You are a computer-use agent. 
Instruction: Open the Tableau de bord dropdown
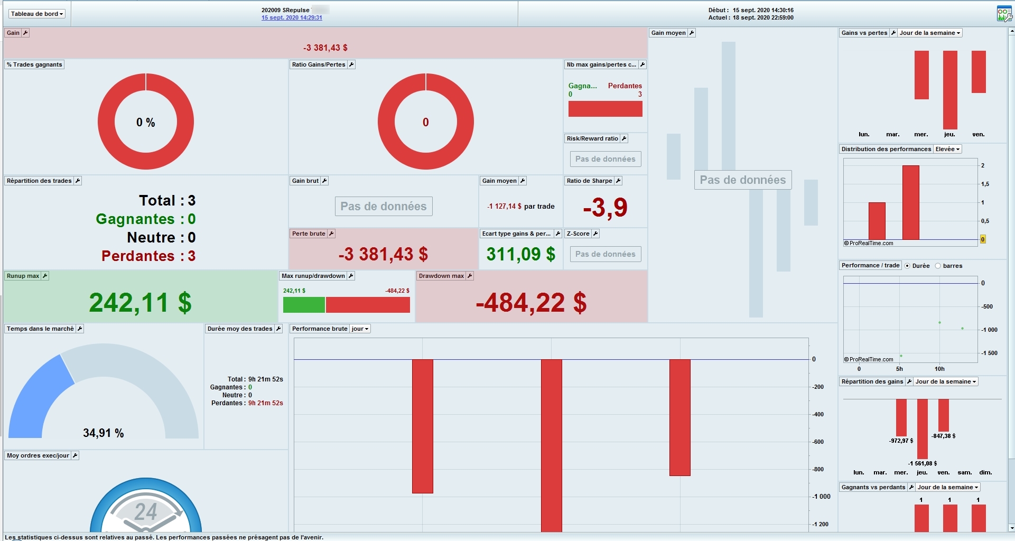click(x=37, y=14)
